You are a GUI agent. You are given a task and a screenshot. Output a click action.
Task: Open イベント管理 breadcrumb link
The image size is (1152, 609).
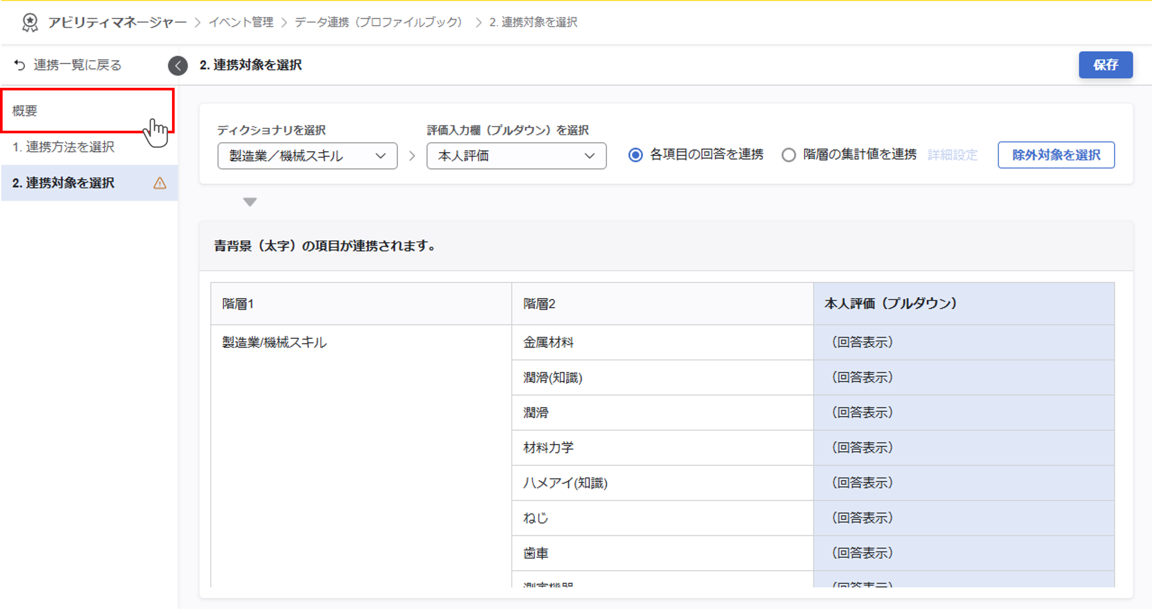coord(241,22)
